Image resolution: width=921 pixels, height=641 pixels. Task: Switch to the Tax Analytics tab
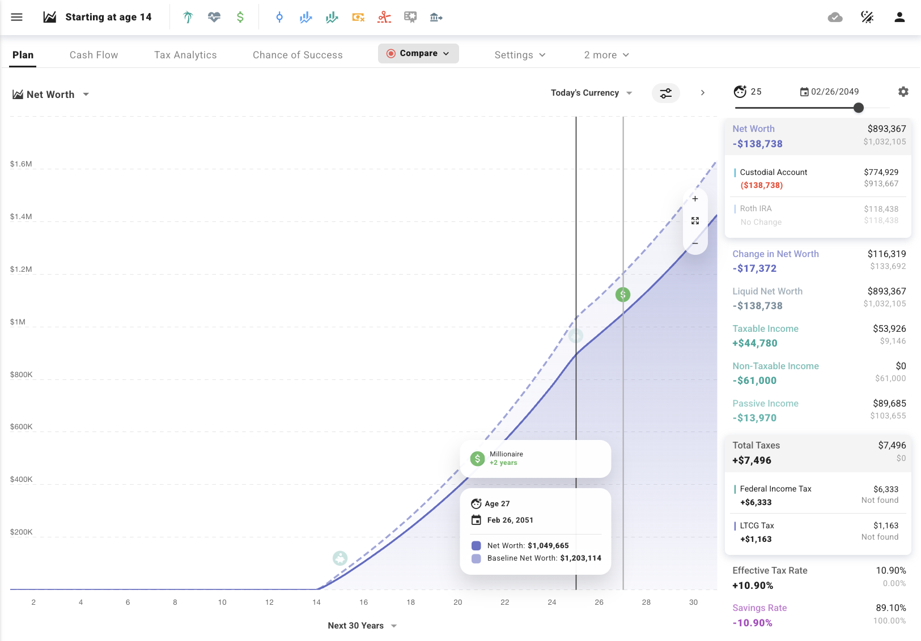[x=185, y=55]
